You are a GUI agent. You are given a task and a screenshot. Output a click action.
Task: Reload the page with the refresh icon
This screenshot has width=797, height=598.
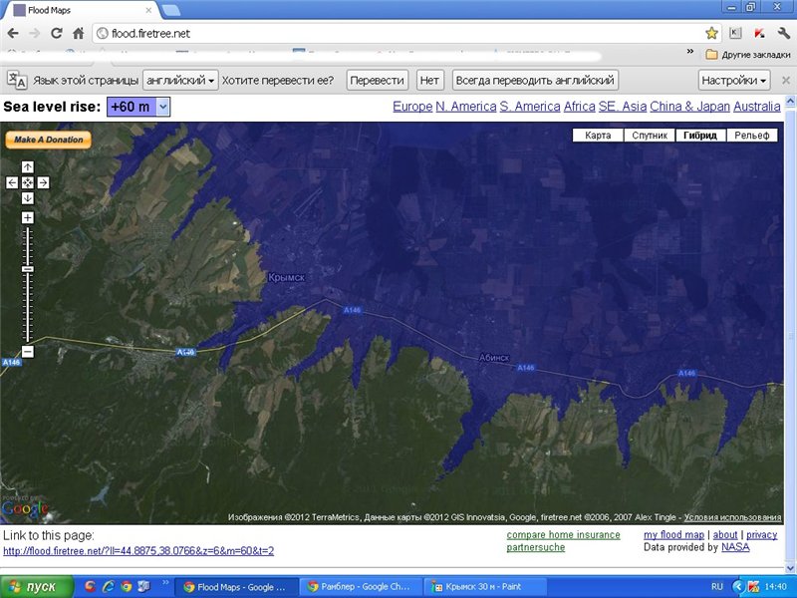57,33
